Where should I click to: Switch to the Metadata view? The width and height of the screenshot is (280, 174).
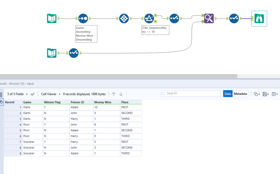pyautogui.click(x=240, y=94)
